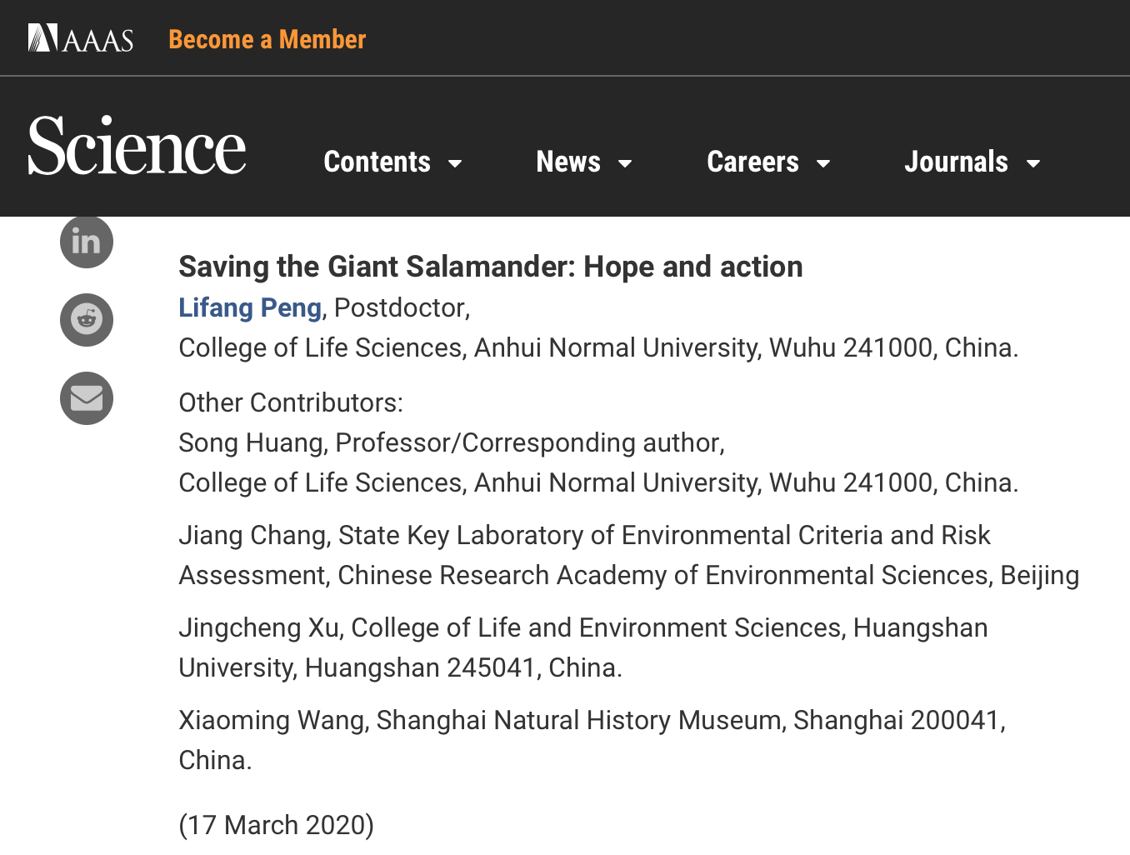Screen dimensions: 1130x855
Task: Click Become a Member link
Action: pyautogui.click(x=267, y=39)
